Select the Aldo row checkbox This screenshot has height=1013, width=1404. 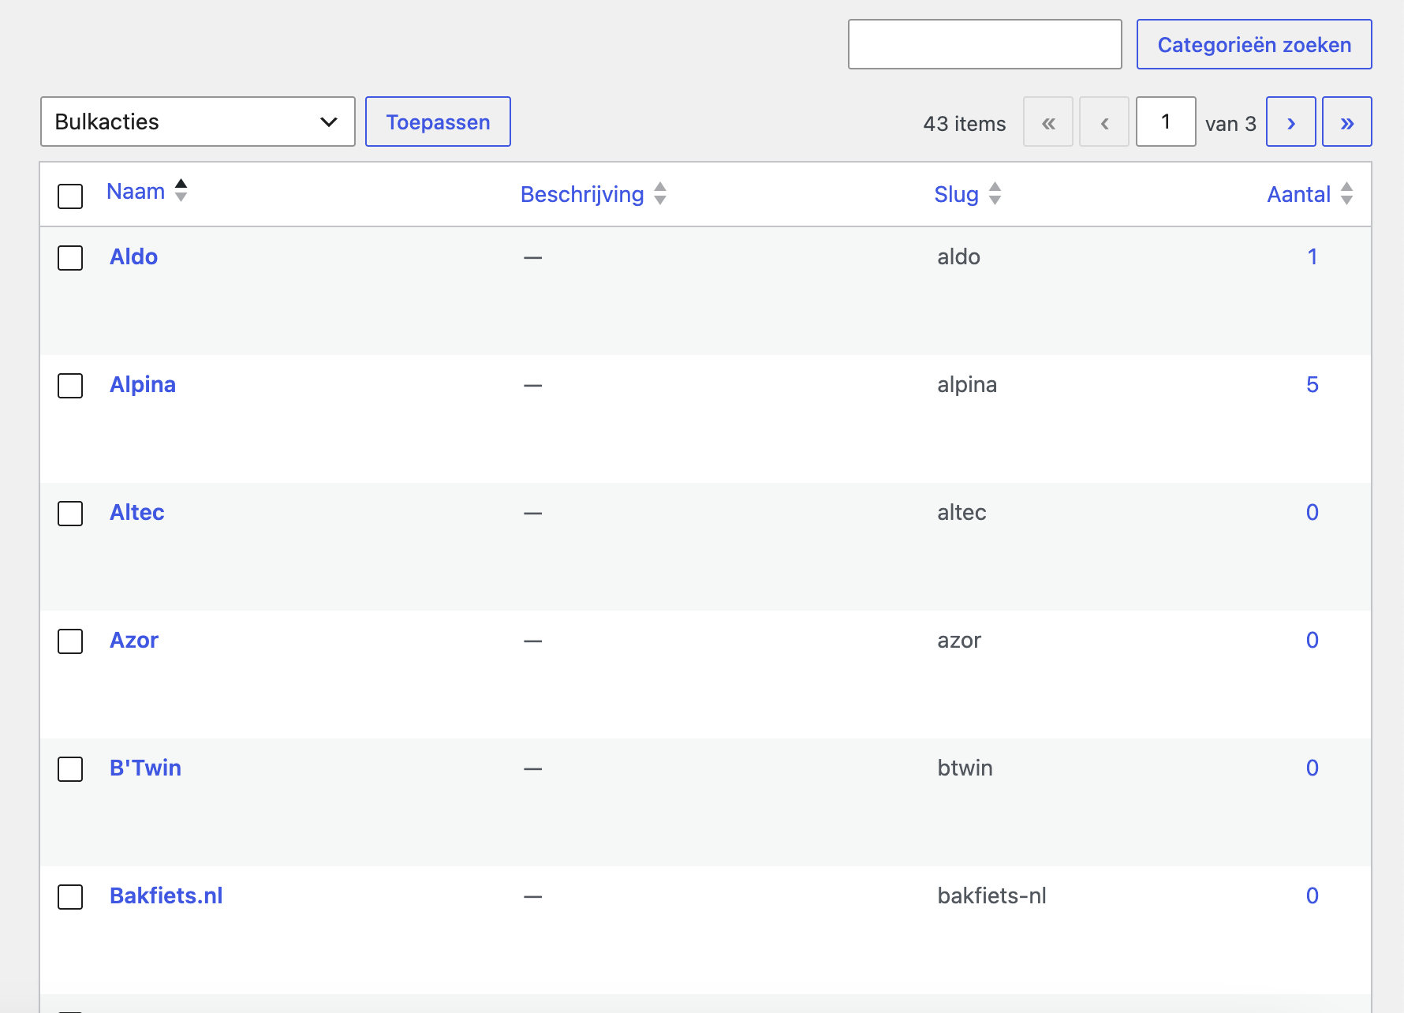pos(70,258)
